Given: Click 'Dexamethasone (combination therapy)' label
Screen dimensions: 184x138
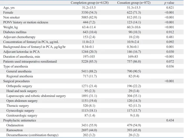Looking at the screenshot, I should coord(33,135).
